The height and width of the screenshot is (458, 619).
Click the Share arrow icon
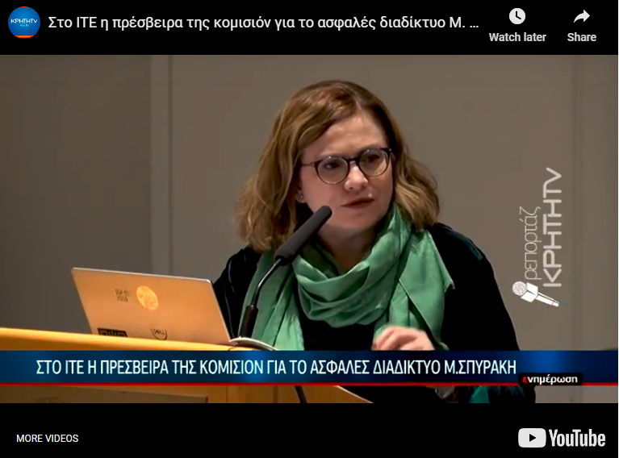[582, 17]
